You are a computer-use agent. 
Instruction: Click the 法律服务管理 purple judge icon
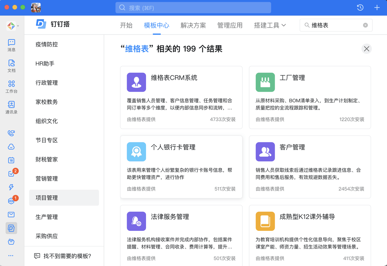[x=136, y=221]
